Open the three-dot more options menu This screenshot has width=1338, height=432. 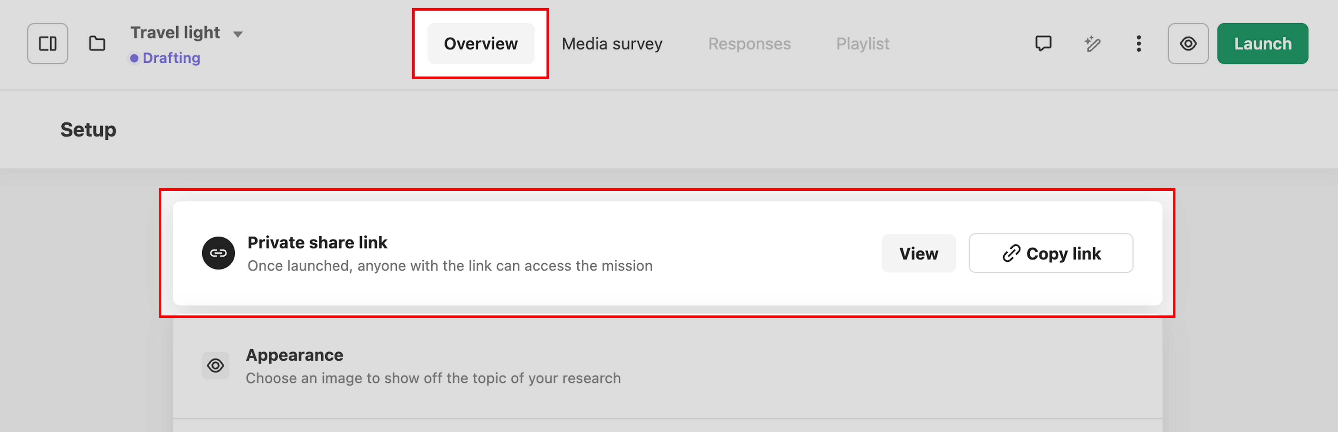click(x=1139, y=44)
